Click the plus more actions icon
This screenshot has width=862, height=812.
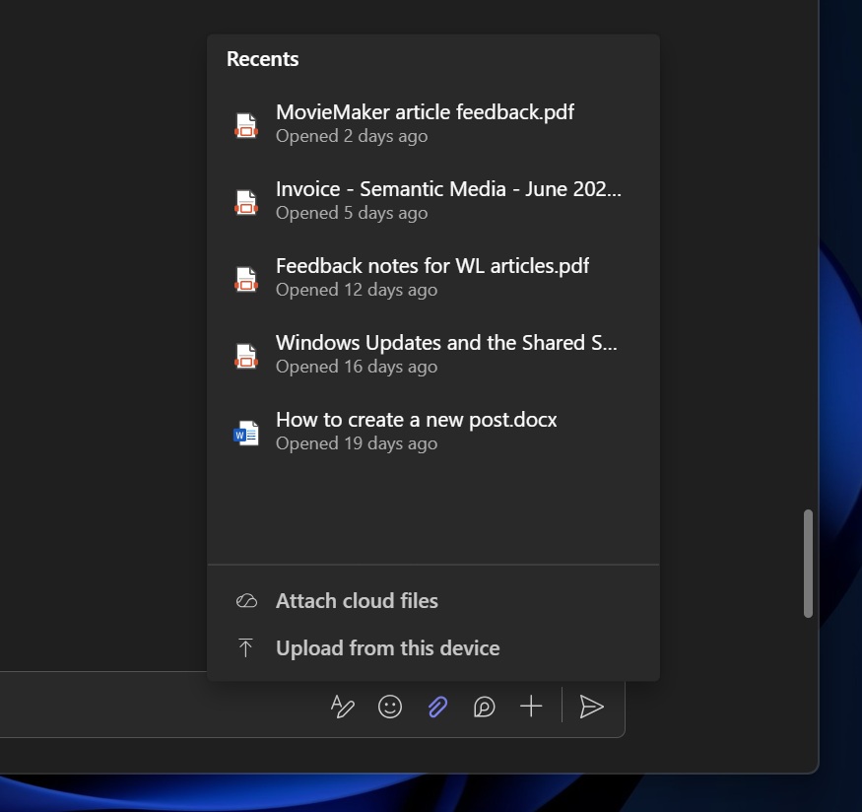(x=531, y=707)
